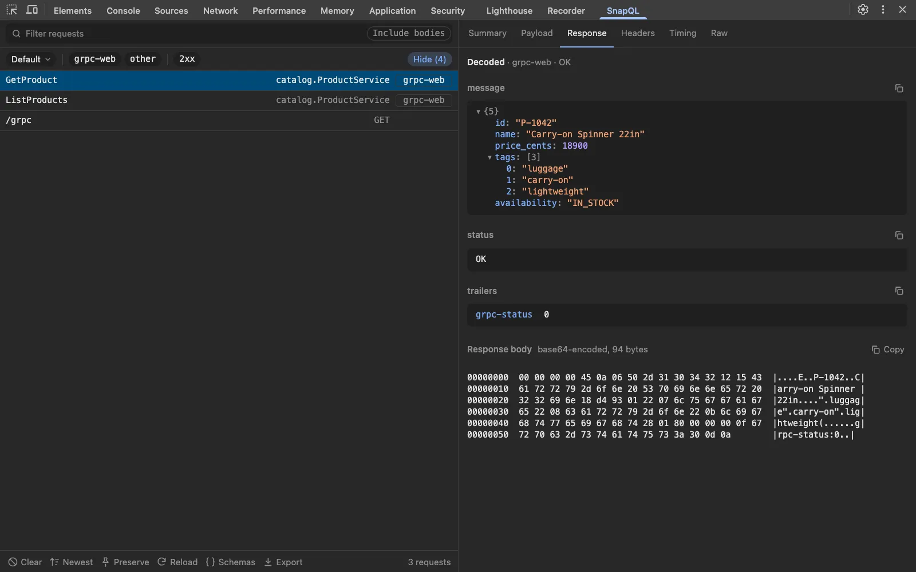916x572 pixels.
Task: Collapse the root message object {5}
Action: point(478,112)
